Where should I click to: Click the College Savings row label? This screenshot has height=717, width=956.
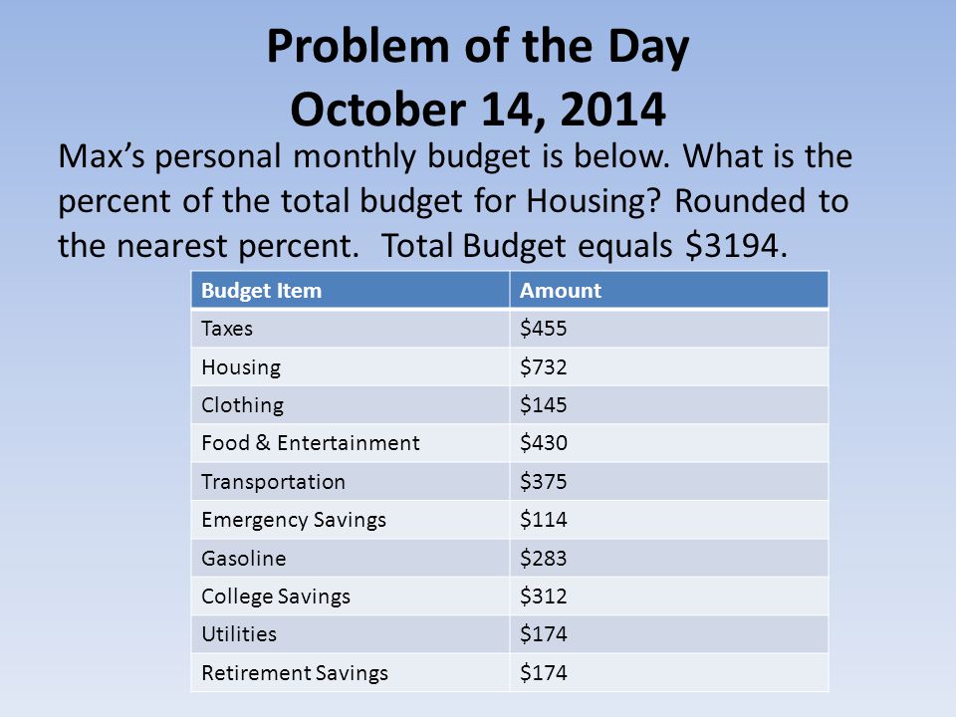276,597
